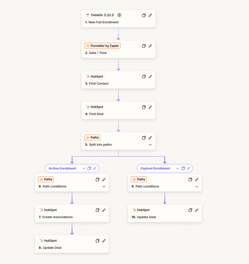
Task: Click the edit pencil on Find Deal step
Action: coord(150,107)
